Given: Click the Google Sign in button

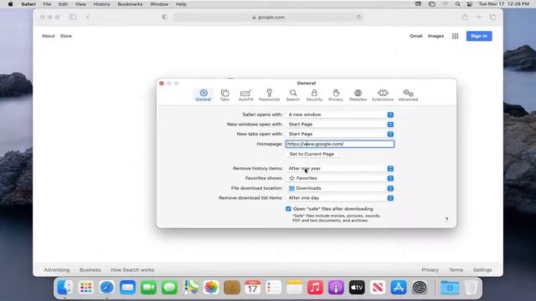Looking at the screenshot, I should point(479,36).
